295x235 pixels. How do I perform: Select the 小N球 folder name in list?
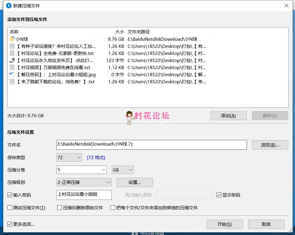(22, 39)
